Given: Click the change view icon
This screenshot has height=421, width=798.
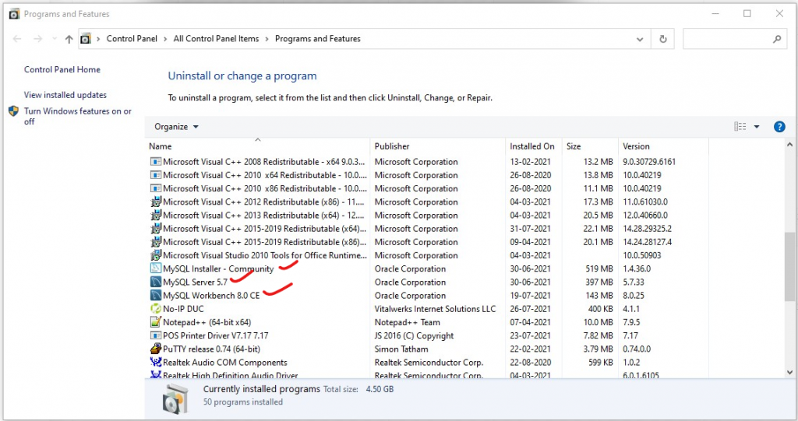Looking at the screenshot, I should pyautogui.click(x=740, y=127).
